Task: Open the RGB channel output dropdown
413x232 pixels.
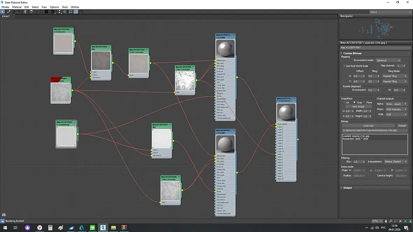Action: pos(396,114)
